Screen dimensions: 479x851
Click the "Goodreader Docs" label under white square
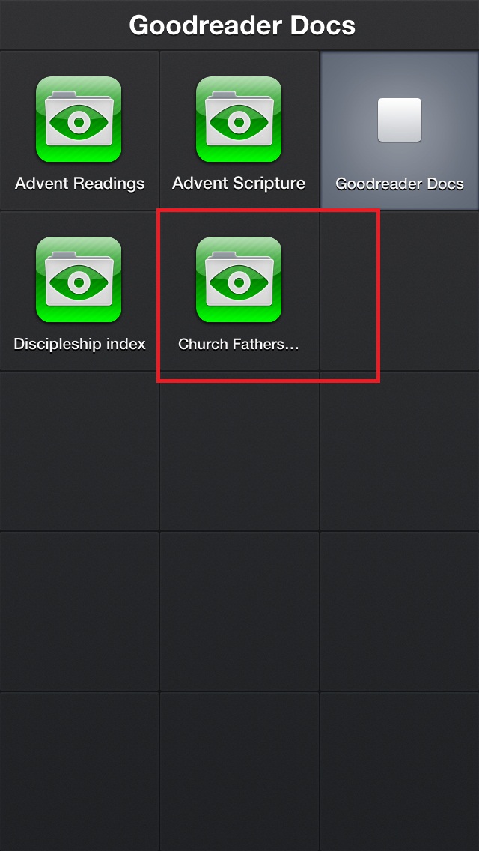pos(400,184)
